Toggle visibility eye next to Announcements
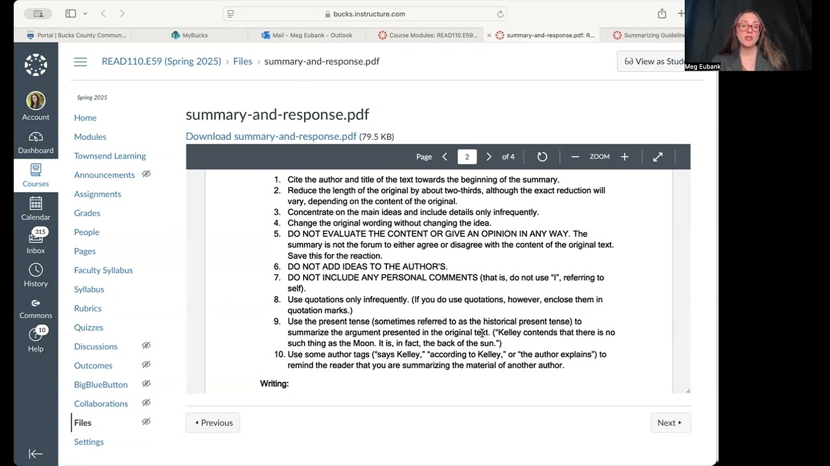The height and width of the screenshot is (466, 830). (x=147, y=174)
